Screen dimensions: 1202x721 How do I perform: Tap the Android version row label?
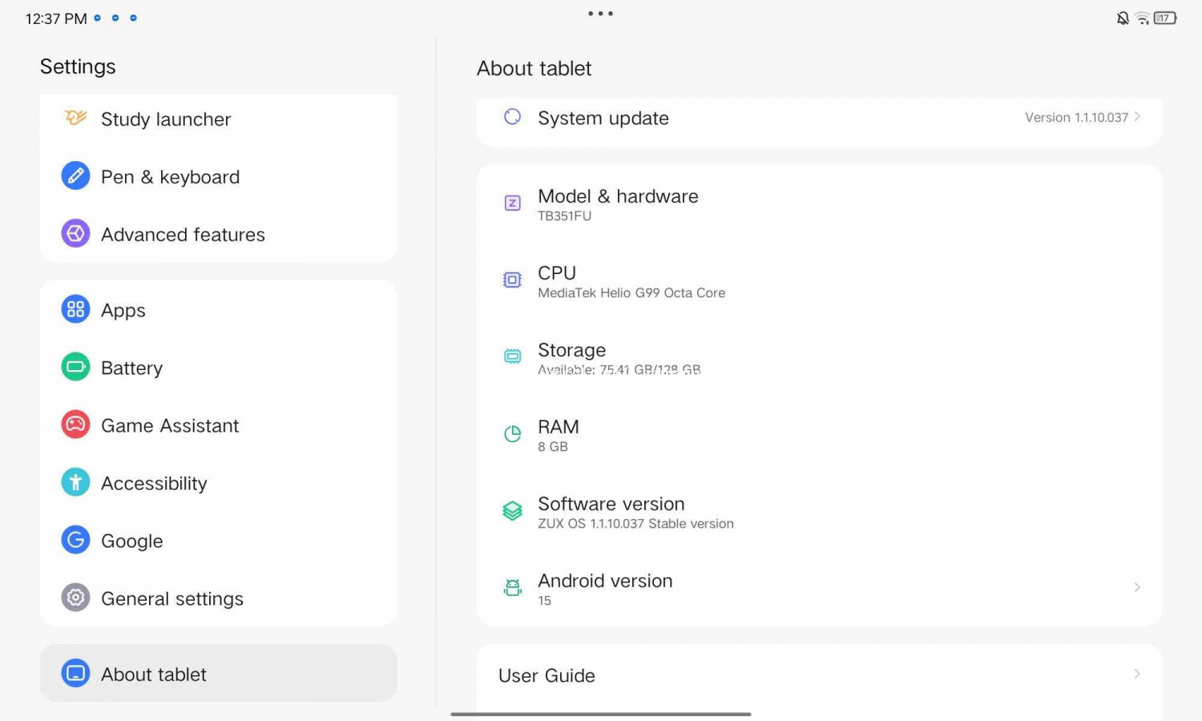tap(605, 581)
